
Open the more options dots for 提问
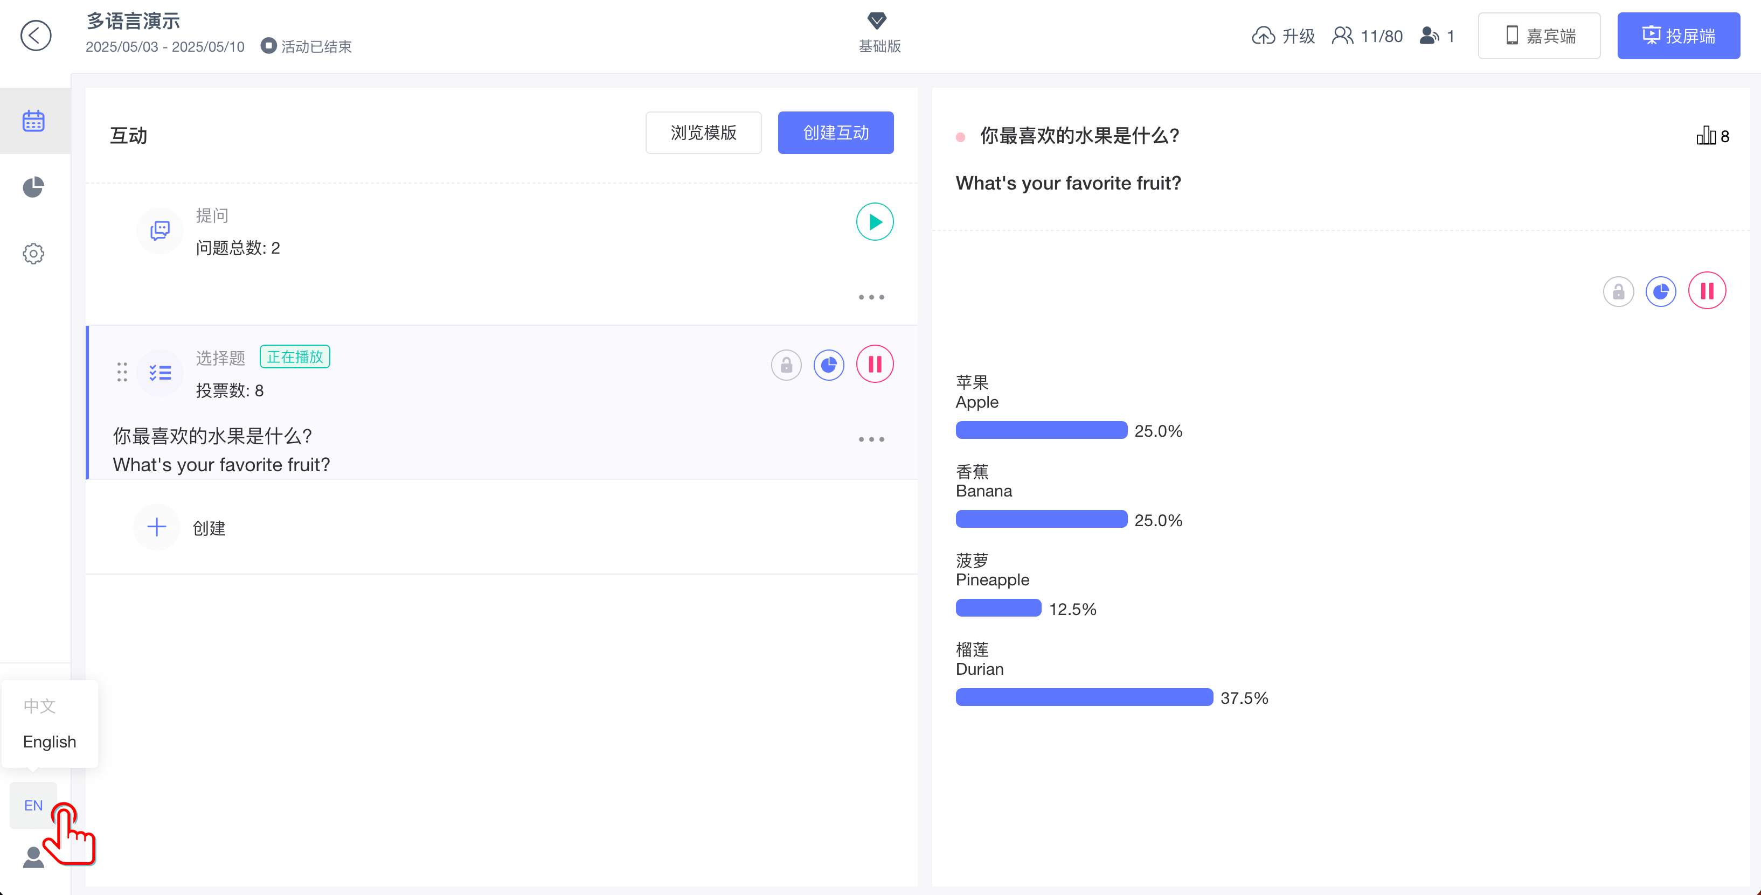[872, 297]
